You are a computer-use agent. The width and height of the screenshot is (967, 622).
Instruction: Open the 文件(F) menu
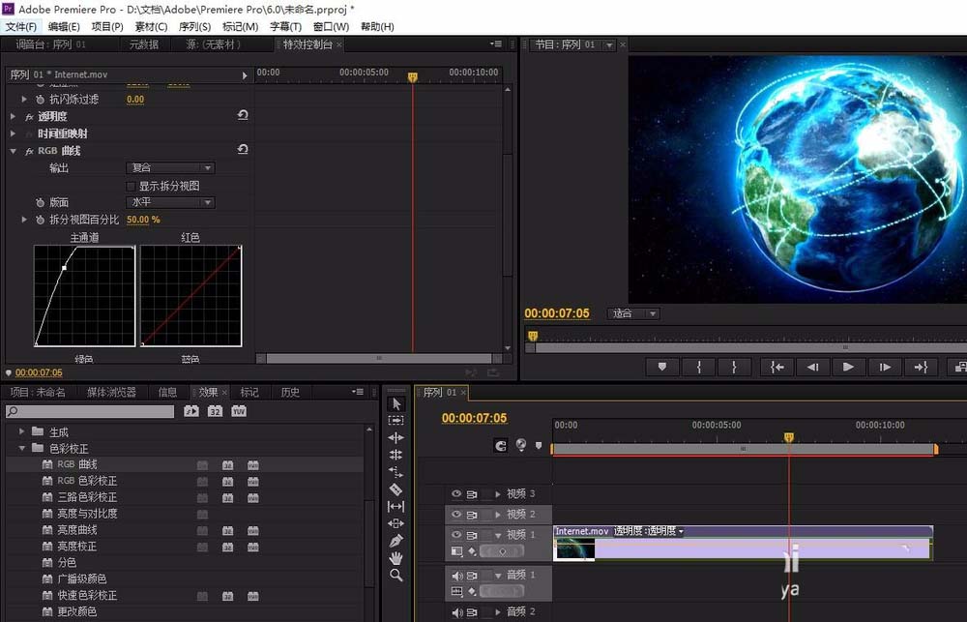point(21,26)
